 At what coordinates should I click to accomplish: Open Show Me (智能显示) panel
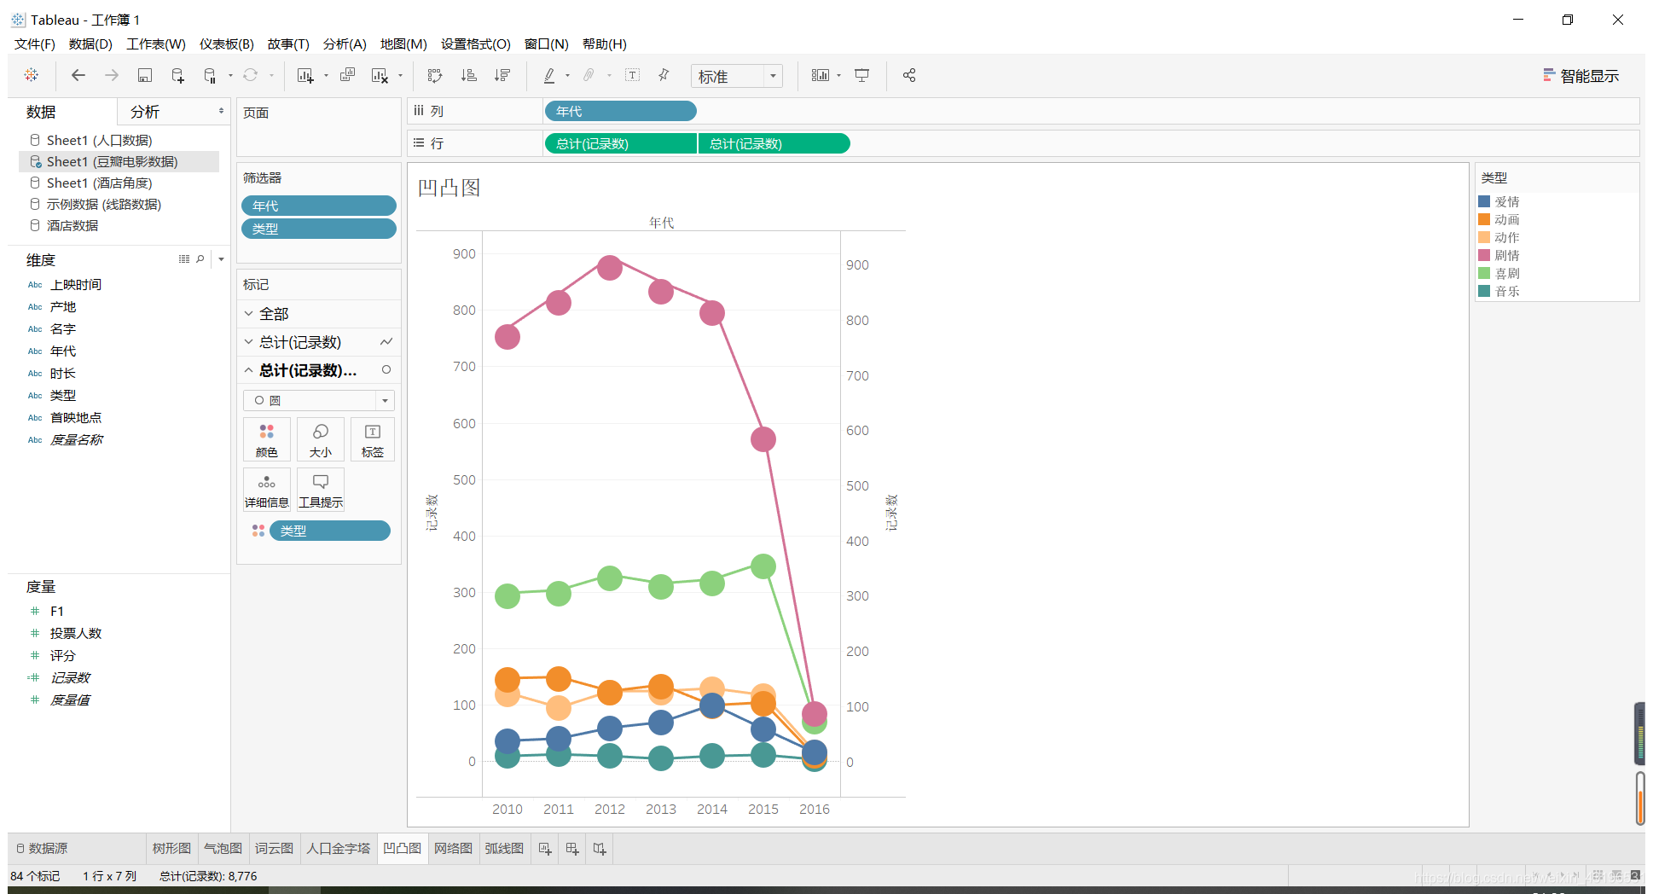(x=1580, y=76)
